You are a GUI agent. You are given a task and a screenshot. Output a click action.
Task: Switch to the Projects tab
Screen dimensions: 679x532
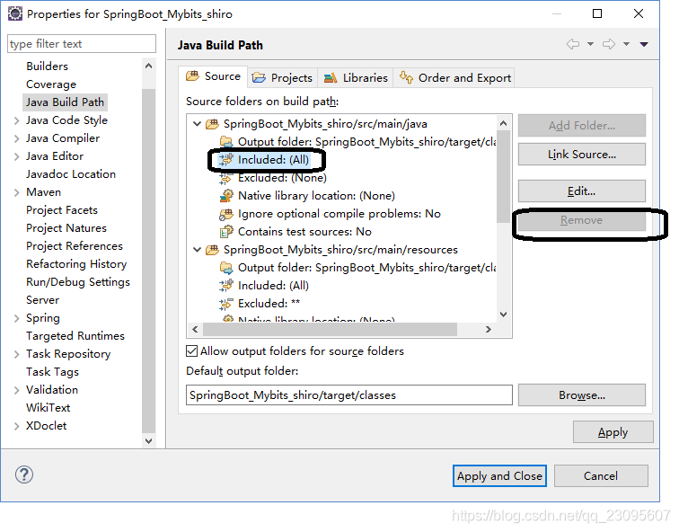point(282,78)
